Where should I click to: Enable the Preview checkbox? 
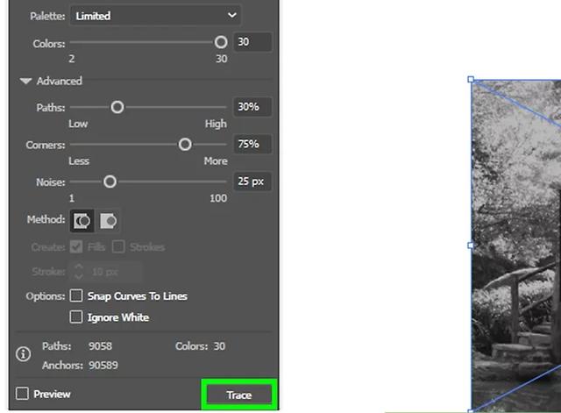point(23,395)
